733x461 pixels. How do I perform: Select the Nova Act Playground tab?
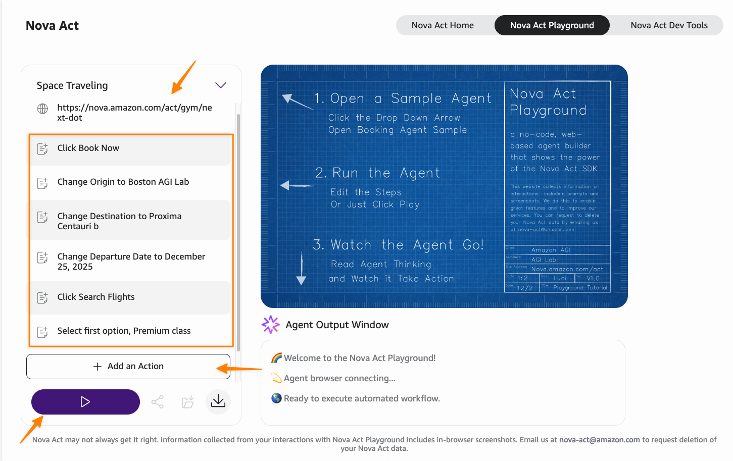point(552,25)
